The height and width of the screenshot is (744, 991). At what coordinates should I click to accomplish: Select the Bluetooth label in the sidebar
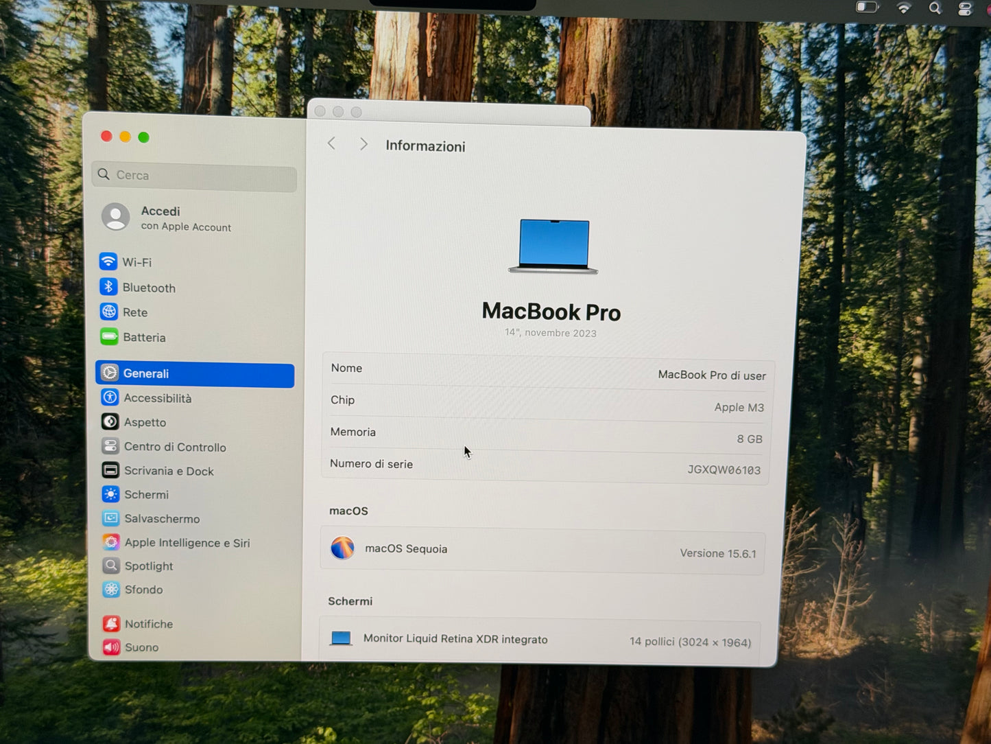(x=149, y=288)
